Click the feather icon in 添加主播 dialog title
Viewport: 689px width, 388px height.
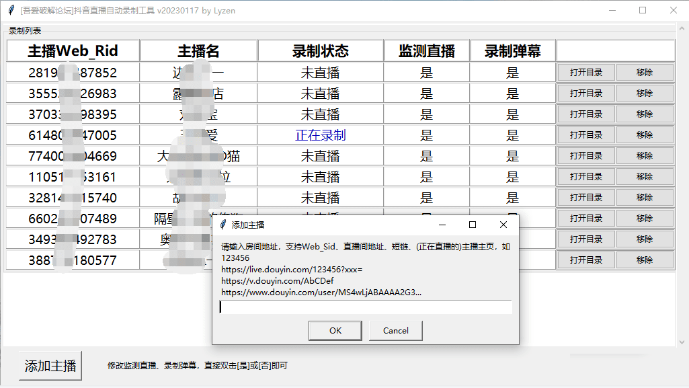click(x=223, y=225)
